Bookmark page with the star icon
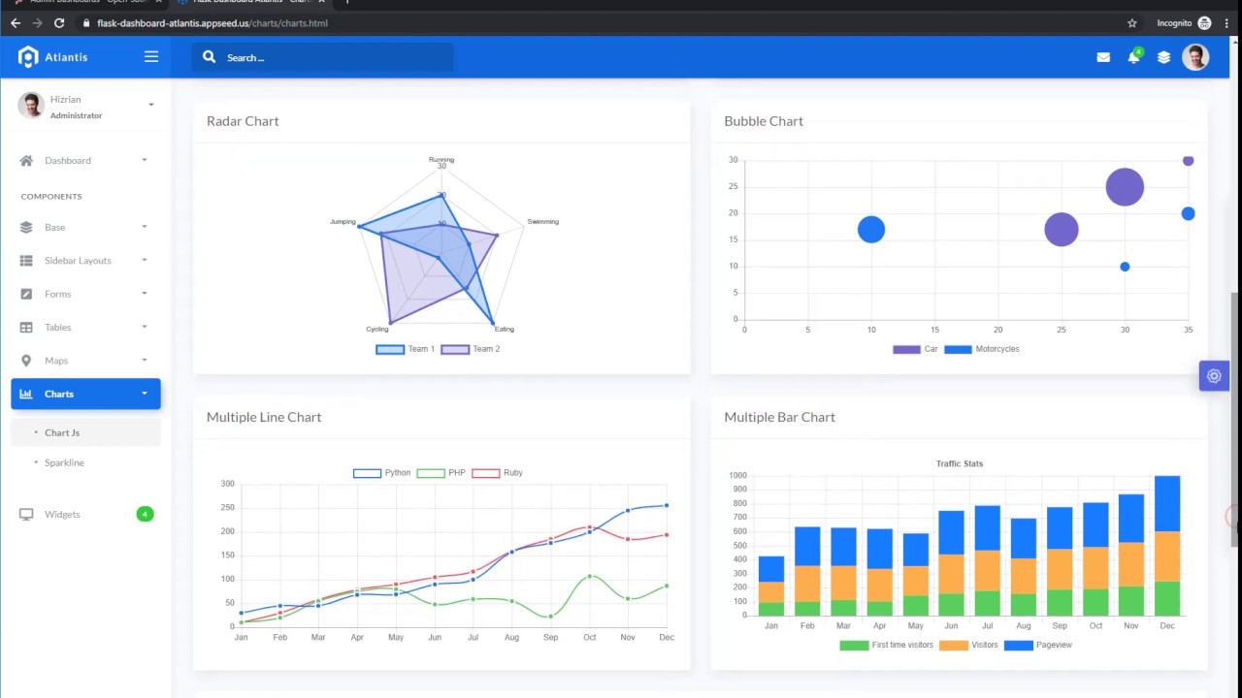This screenshot has width=1242, height=698. click(x=1131, y=23)
